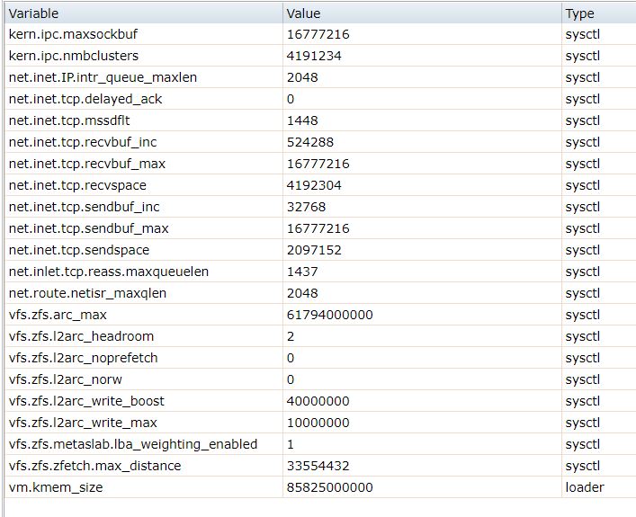Click value 16777216 for recvbuf_max

318,164
